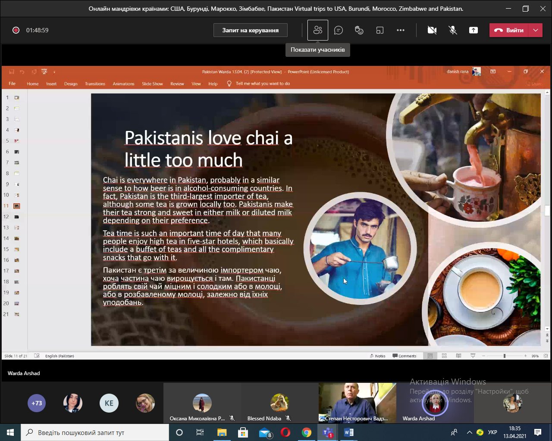Open the breakout rooms icon
Viewport: 552px width, 441px height.
[x=380, y=30]
